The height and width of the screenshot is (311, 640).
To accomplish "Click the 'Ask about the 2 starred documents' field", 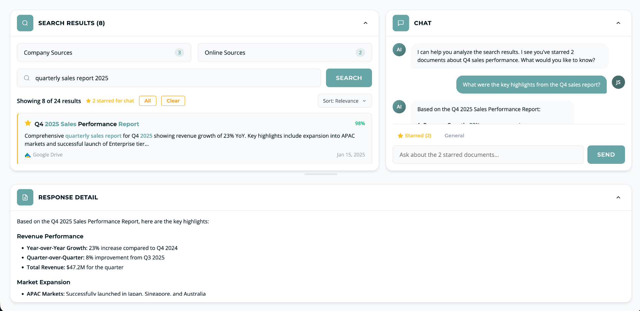I will pyautogui.click(x=488, y=155).
